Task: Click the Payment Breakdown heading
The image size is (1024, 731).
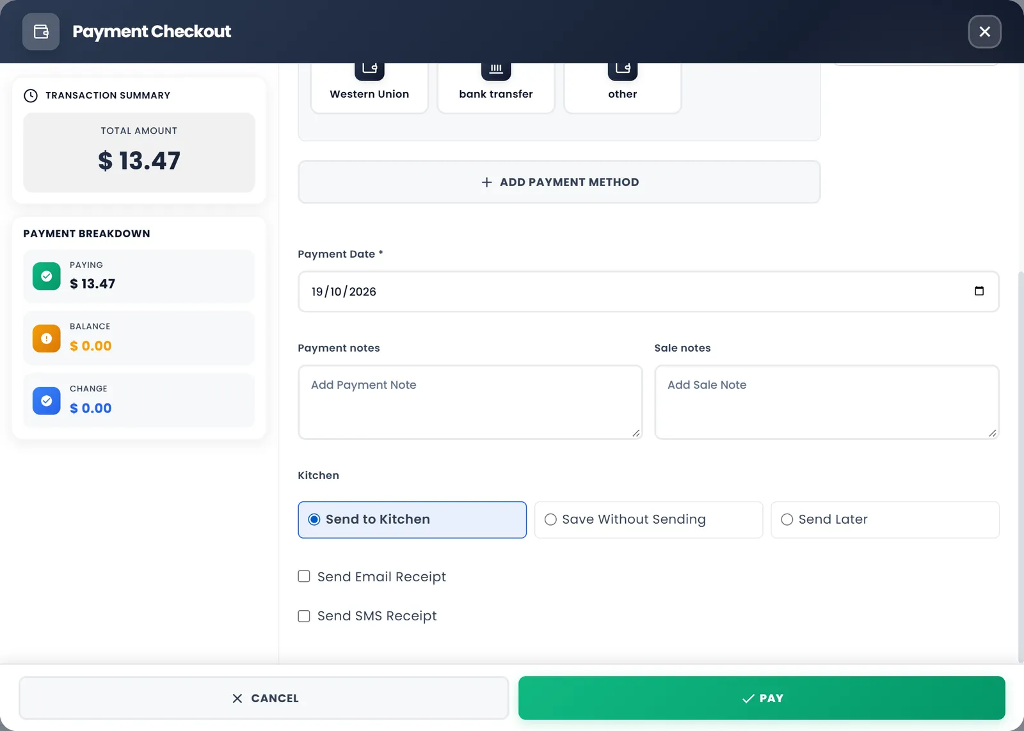Action: pyautogui.click(x=87, y=233)
